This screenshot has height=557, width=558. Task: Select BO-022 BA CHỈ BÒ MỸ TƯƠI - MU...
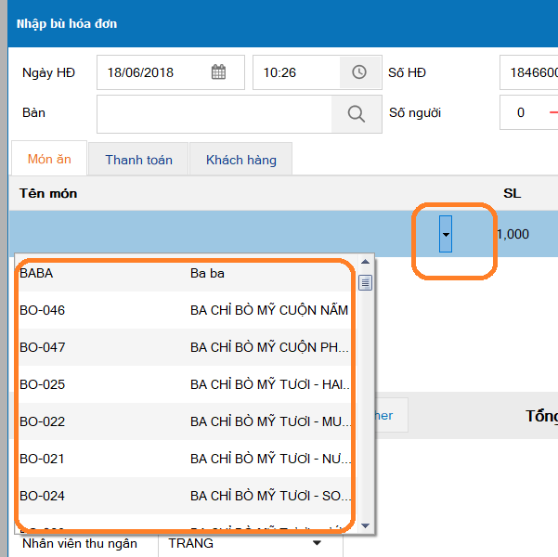click(x=185, y=421)
